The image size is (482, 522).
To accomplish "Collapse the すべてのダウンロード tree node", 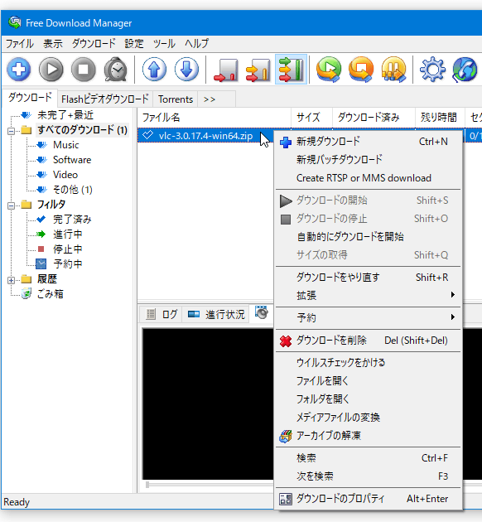I will point(11,131).
